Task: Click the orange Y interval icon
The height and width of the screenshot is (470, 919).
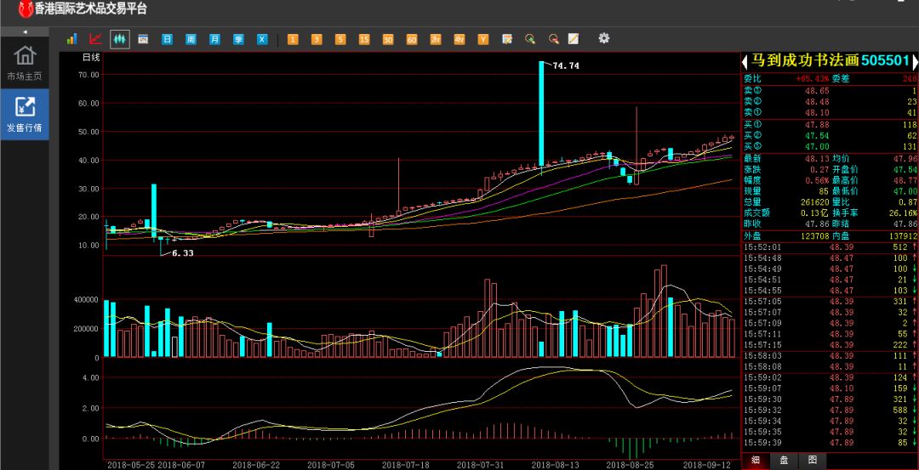Action: pyautogui.click(x=483, y=39)
